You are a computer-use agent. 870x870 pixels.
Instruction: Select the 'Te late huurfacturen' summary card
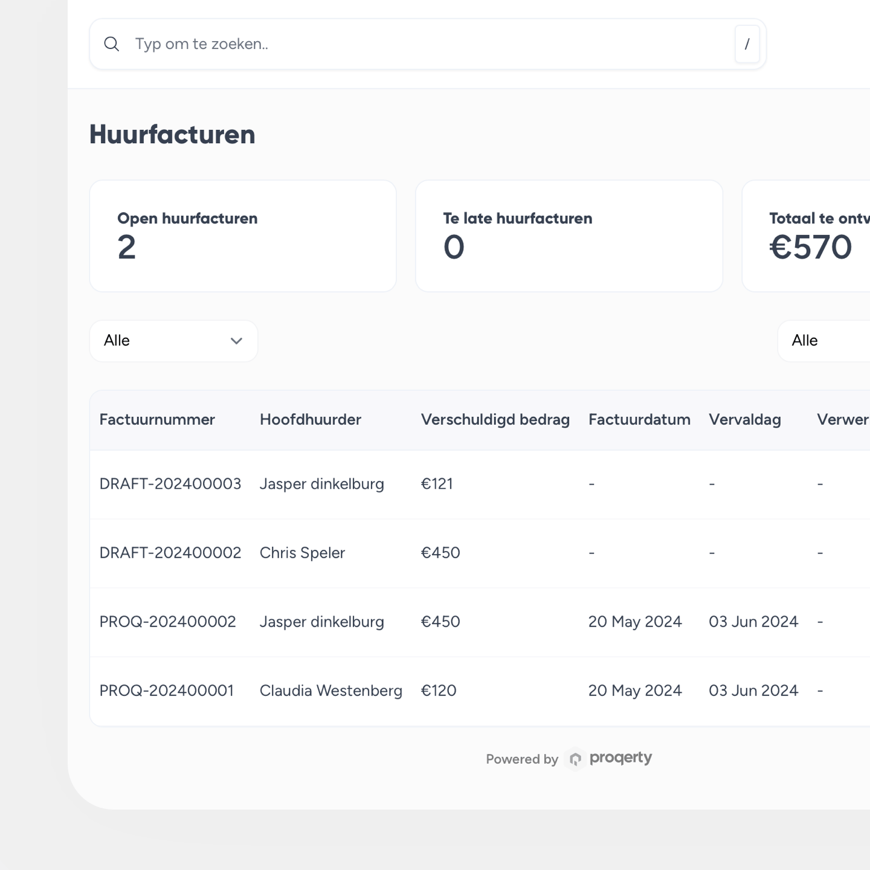[569, 236]
